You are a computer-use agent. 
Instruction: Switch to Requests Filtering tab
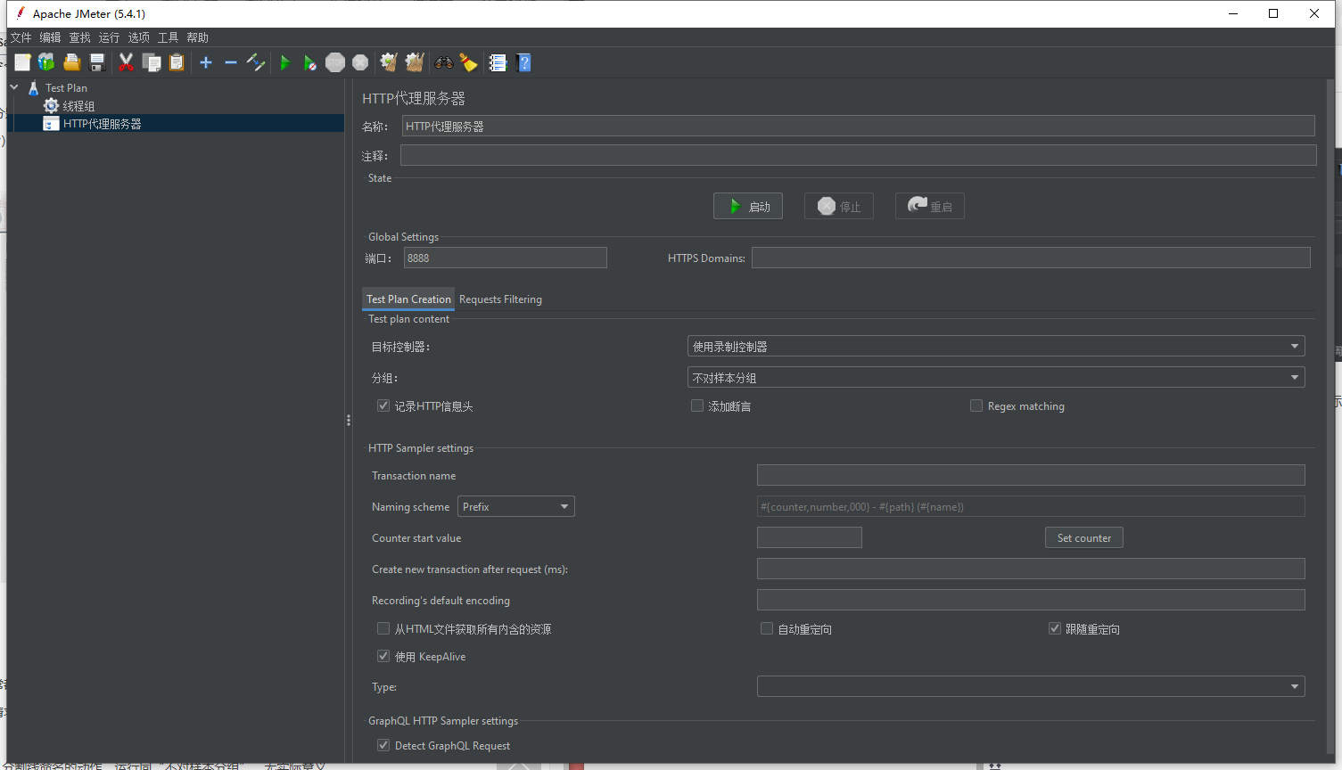tap(500, 299)
